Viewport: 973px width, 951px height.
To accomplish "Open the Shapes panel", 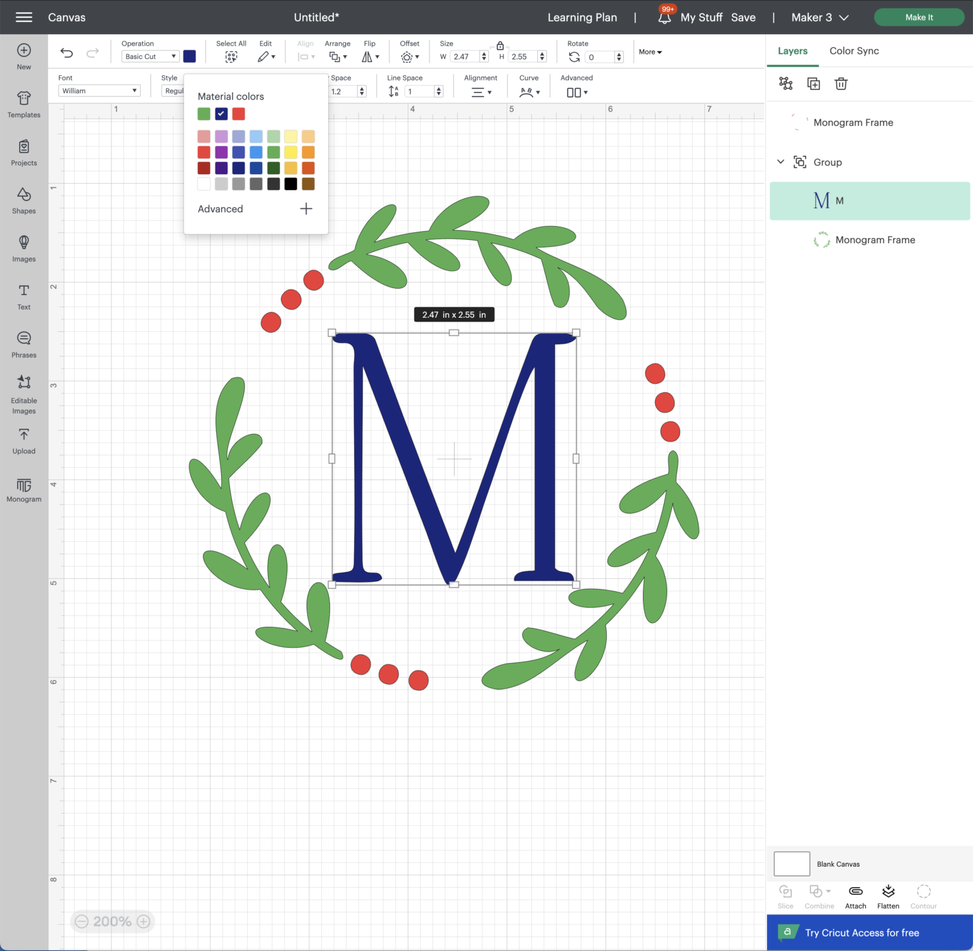I will pos(23,201).
